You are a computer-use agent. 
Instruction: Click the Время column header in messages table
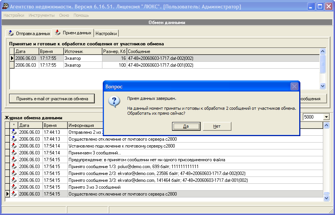51,51
